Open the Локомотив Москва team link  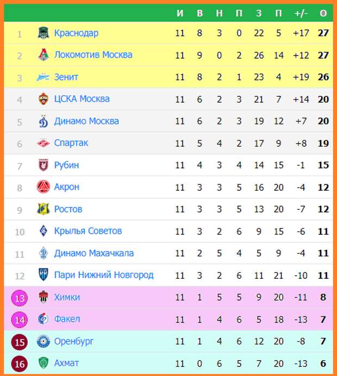pyautogui.click(x=93, y=55)
